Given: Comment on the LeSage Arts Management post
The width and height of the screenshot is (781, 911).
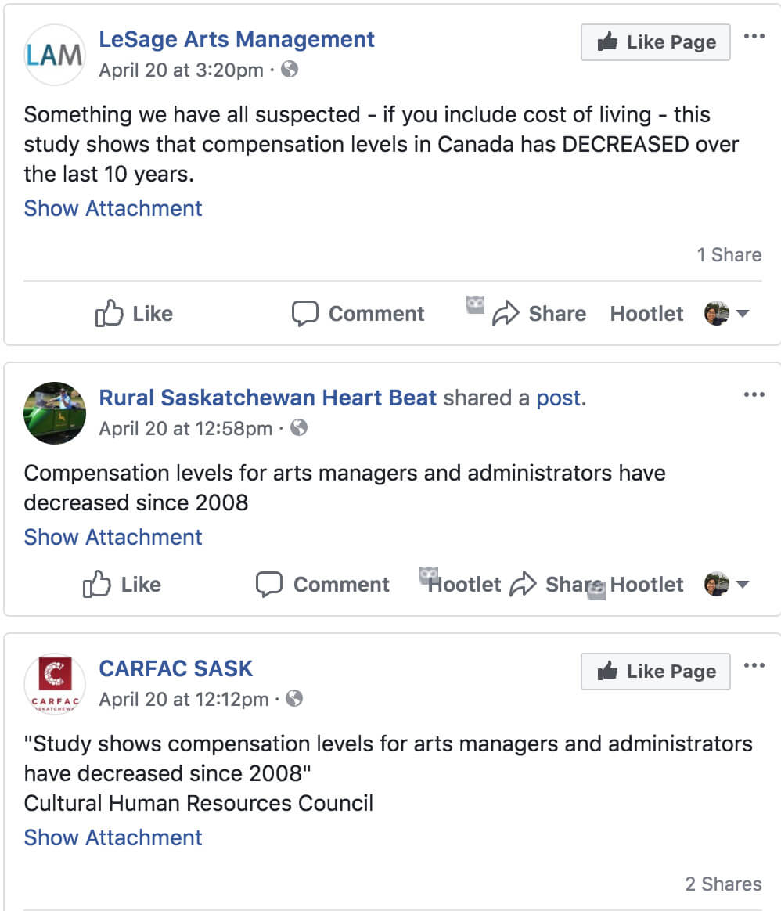Looking at the screenshot, I should click(358, 314).
